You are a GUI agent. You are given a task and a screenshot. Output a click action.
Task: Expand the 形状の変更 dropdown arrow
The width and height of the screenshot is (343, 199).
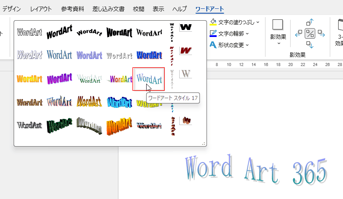coord(247,45)
